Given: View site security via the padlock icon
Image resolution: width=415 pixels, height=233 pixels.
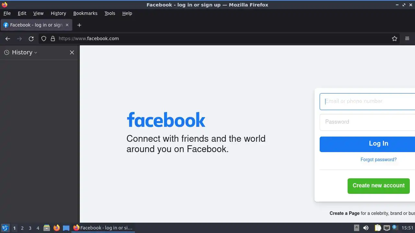Looking at the screenshot, I should coord(53,39).
